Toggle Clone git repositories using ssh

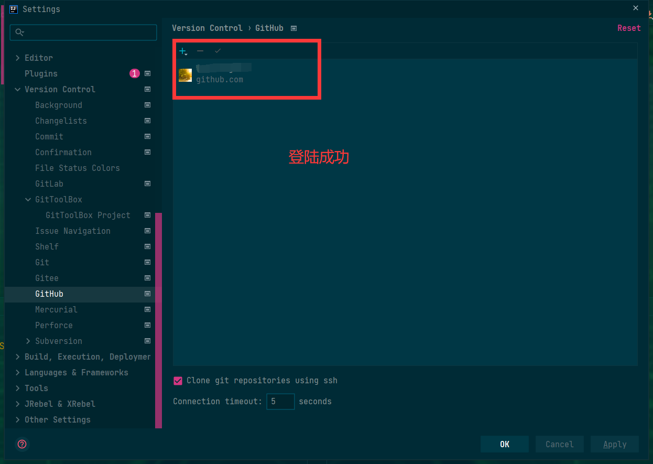click(x=178, y=381)
